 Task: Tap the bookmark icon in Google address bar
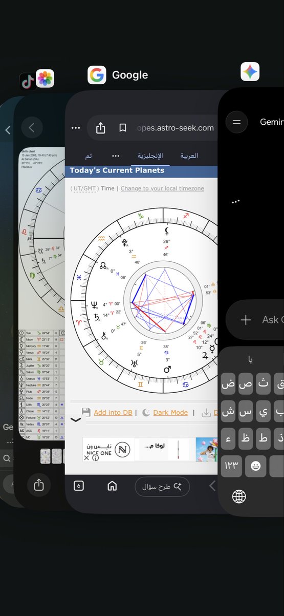123,128
